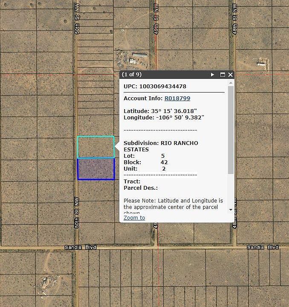Viewport: 289px width, 307px height.
Task: Click the Tract: label
Action: click(x=132, y=182)
